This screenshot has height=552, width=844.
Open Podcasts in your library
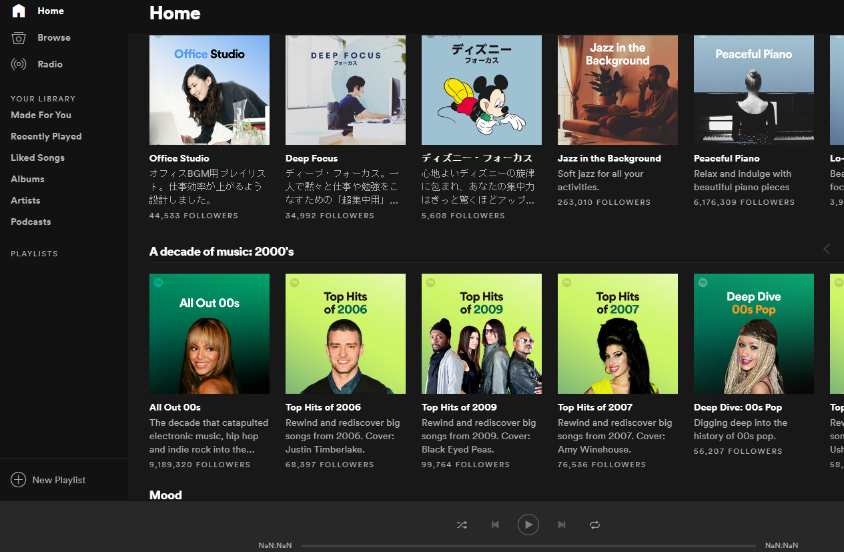31,222
